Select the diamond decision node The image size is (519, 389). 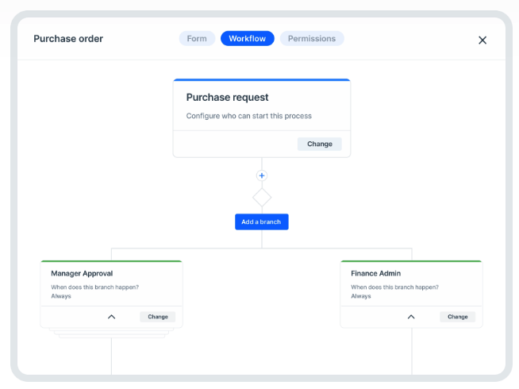(262, 197)
